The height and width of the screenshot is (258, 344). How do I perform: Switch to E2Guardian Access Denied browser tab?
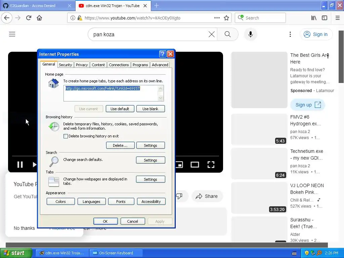(37, 6)
